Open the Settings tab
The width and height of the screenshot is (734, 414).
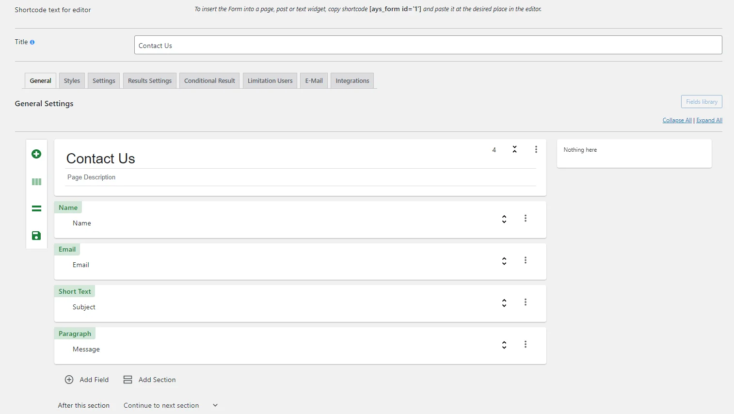point(104,81)
